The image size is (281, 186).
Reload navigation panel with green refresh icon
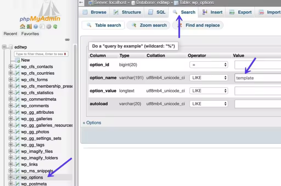(55, 27)
